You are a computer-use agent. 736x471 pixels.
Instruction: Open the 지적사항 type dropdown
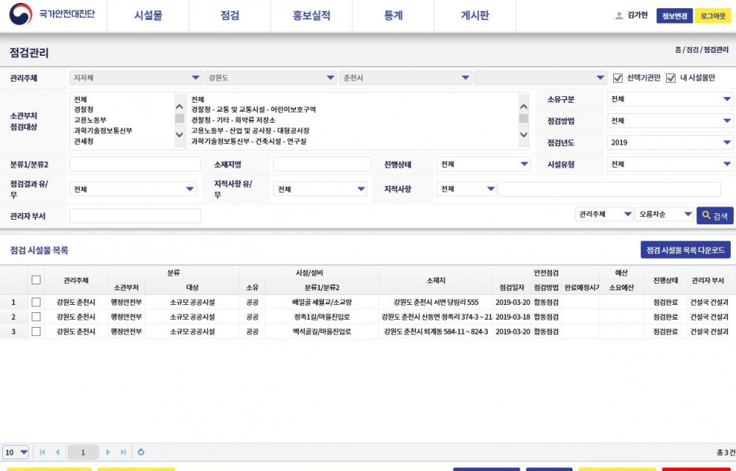(x=467, y=189)
